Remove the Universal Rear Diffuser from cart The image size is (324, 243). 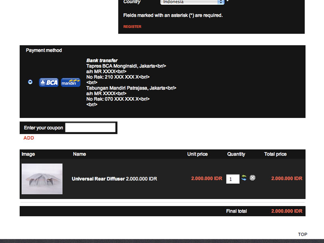pyautogui.click(x=252, y=178)
